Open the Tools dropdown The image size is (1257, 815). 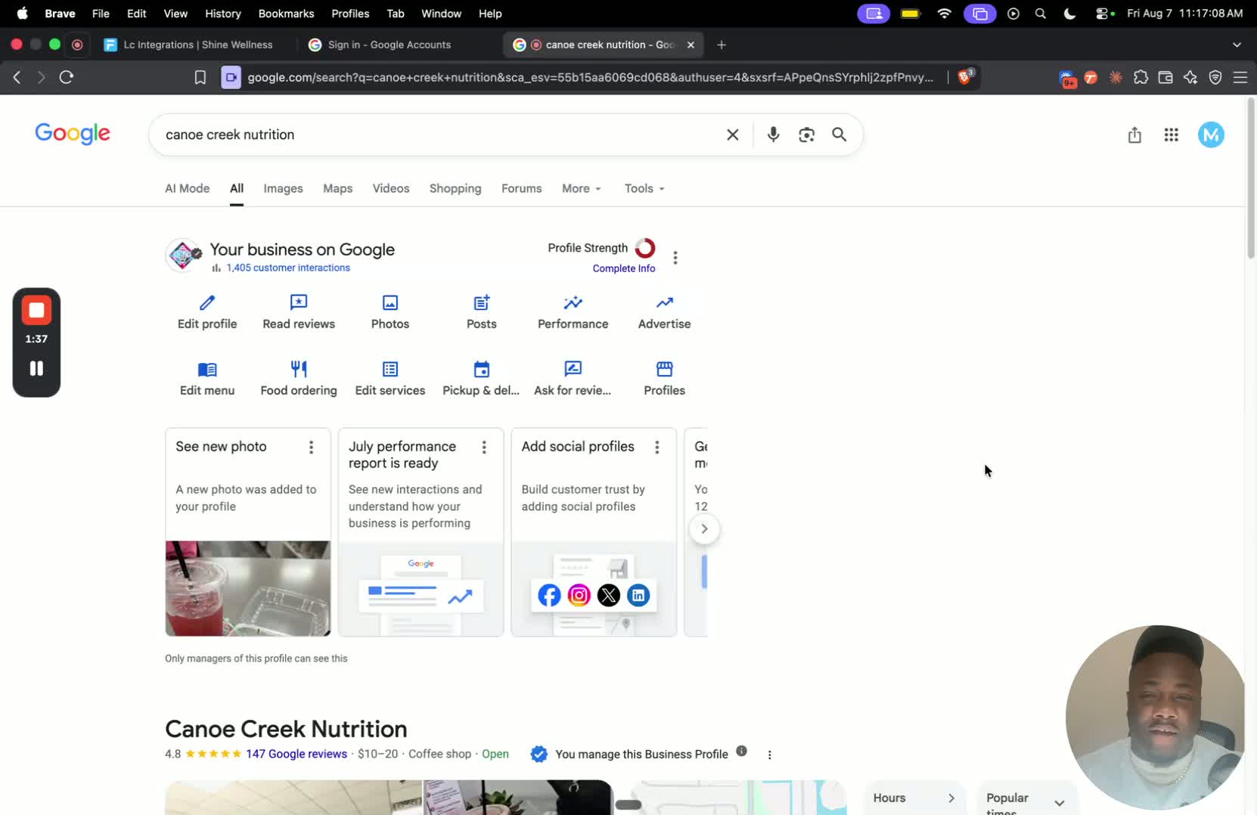[x=644, y=188]
